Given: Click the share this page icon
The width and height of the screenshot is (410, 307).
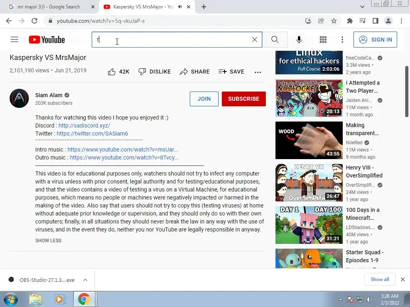Looking at the screenshot, I should pos(321,21).
